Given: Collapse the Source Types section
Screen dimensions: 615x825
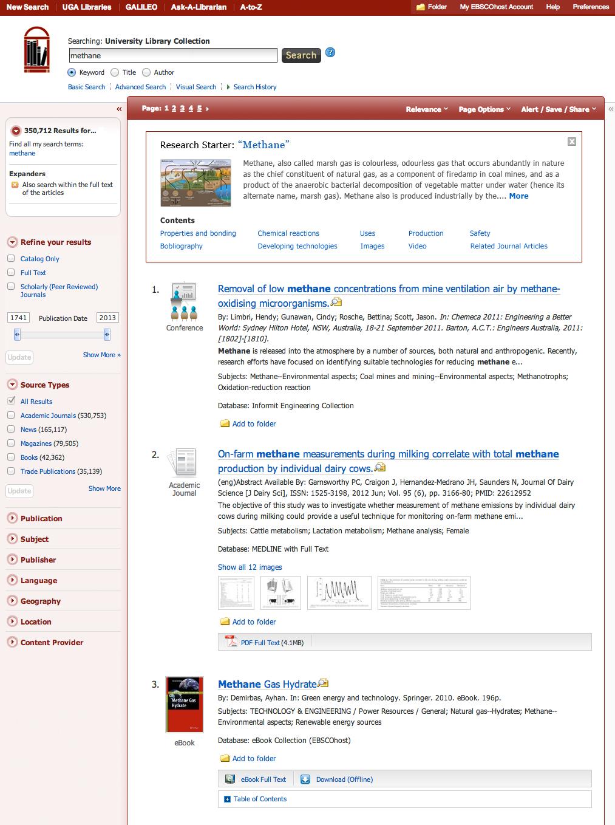Looking at the screenshot, I should pyautogui.click(x=12, y=385).
